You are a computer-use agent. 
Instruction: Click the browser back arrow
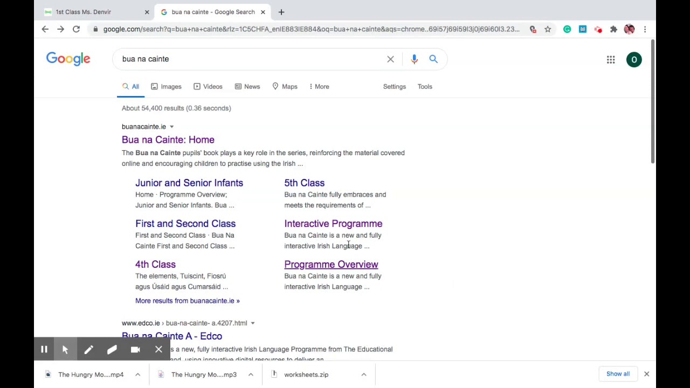[45, 29]
